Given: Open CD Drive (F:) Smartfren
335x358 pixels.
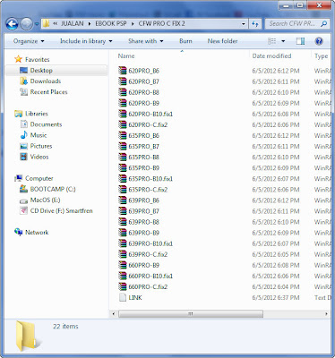Looking at the screenshot, I should click(x=56, y=210).
